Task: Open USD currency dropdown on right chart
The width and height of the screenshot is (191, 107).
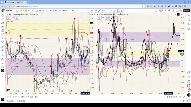Action: click(182, 15)
